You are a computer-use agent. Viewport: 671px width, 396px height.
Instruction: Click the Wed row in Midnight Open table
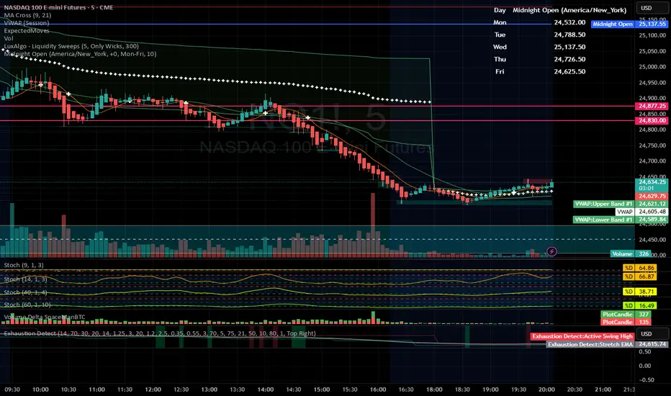pos(500,47)
